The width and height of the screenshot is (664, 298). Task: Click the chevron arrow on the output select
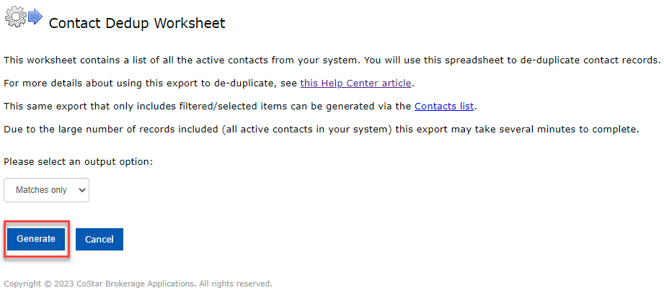[82, 190]
